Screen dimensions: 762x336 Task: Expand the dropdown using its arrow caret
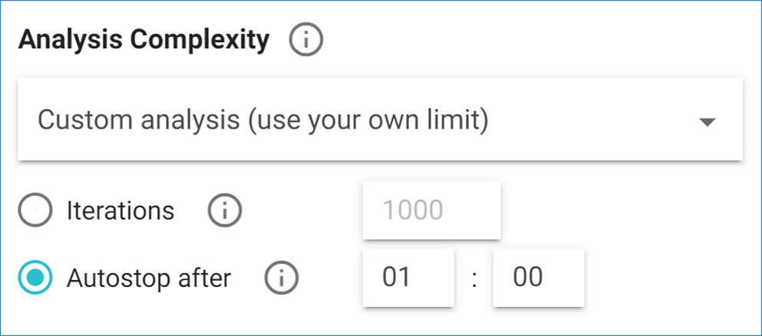(708, 122)
